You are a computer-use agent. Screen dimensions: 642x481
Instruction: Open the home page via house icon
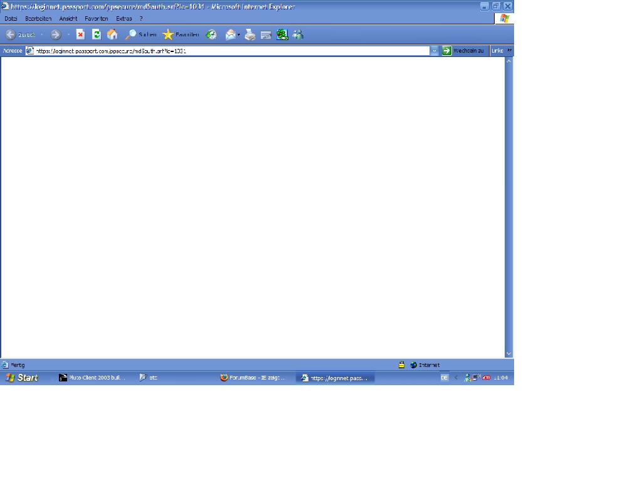click(112, 35)
